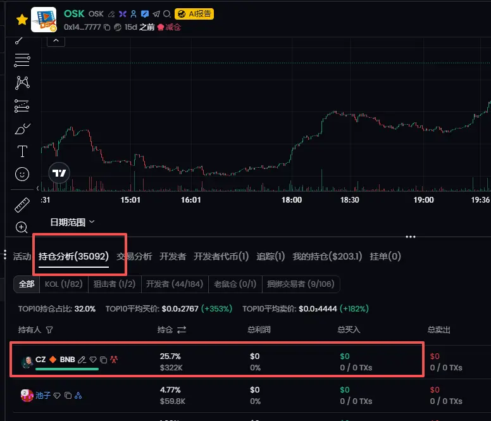The image size is (491, 421).
Task: Switch to the 开发者 tab
Action: click(173, 256)
